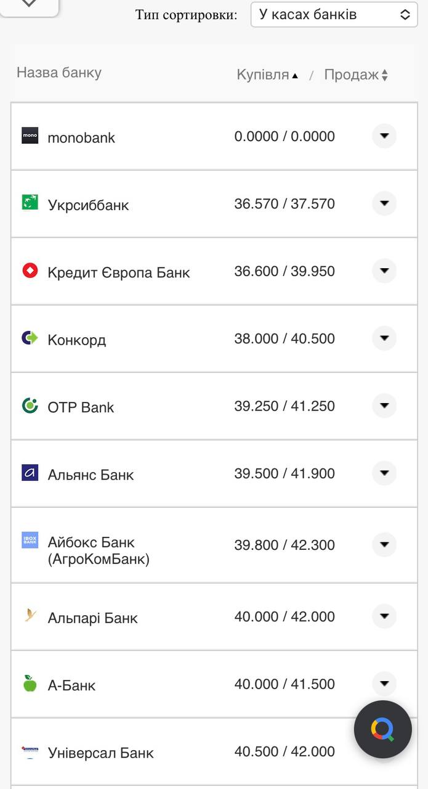Toggle ascending sort on Купівля column
Screen dimensions: 428x789
click(295, 75)
